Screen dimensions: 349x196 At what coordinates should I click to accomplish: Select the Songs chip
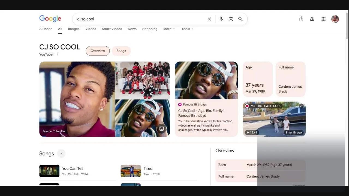pos(121,51)
